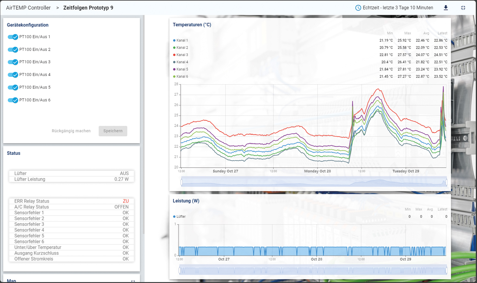
Task: Open the Echtzeit time window selector
Action: click(x=398, y=8)
